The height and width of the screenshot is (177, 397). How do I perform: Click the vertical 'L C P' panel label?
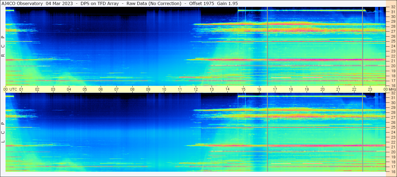(x=3, y=132)
